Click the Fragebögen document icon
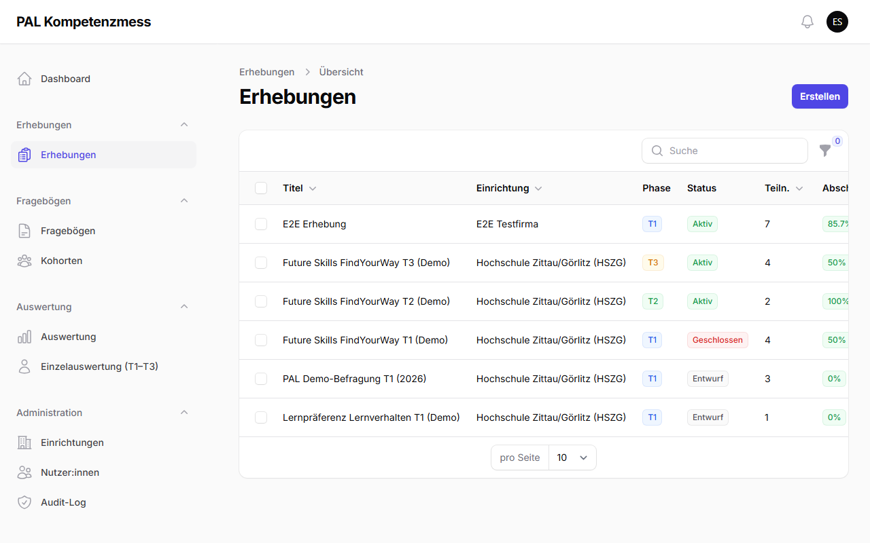The image size is (870, 543). coord(24,231)
